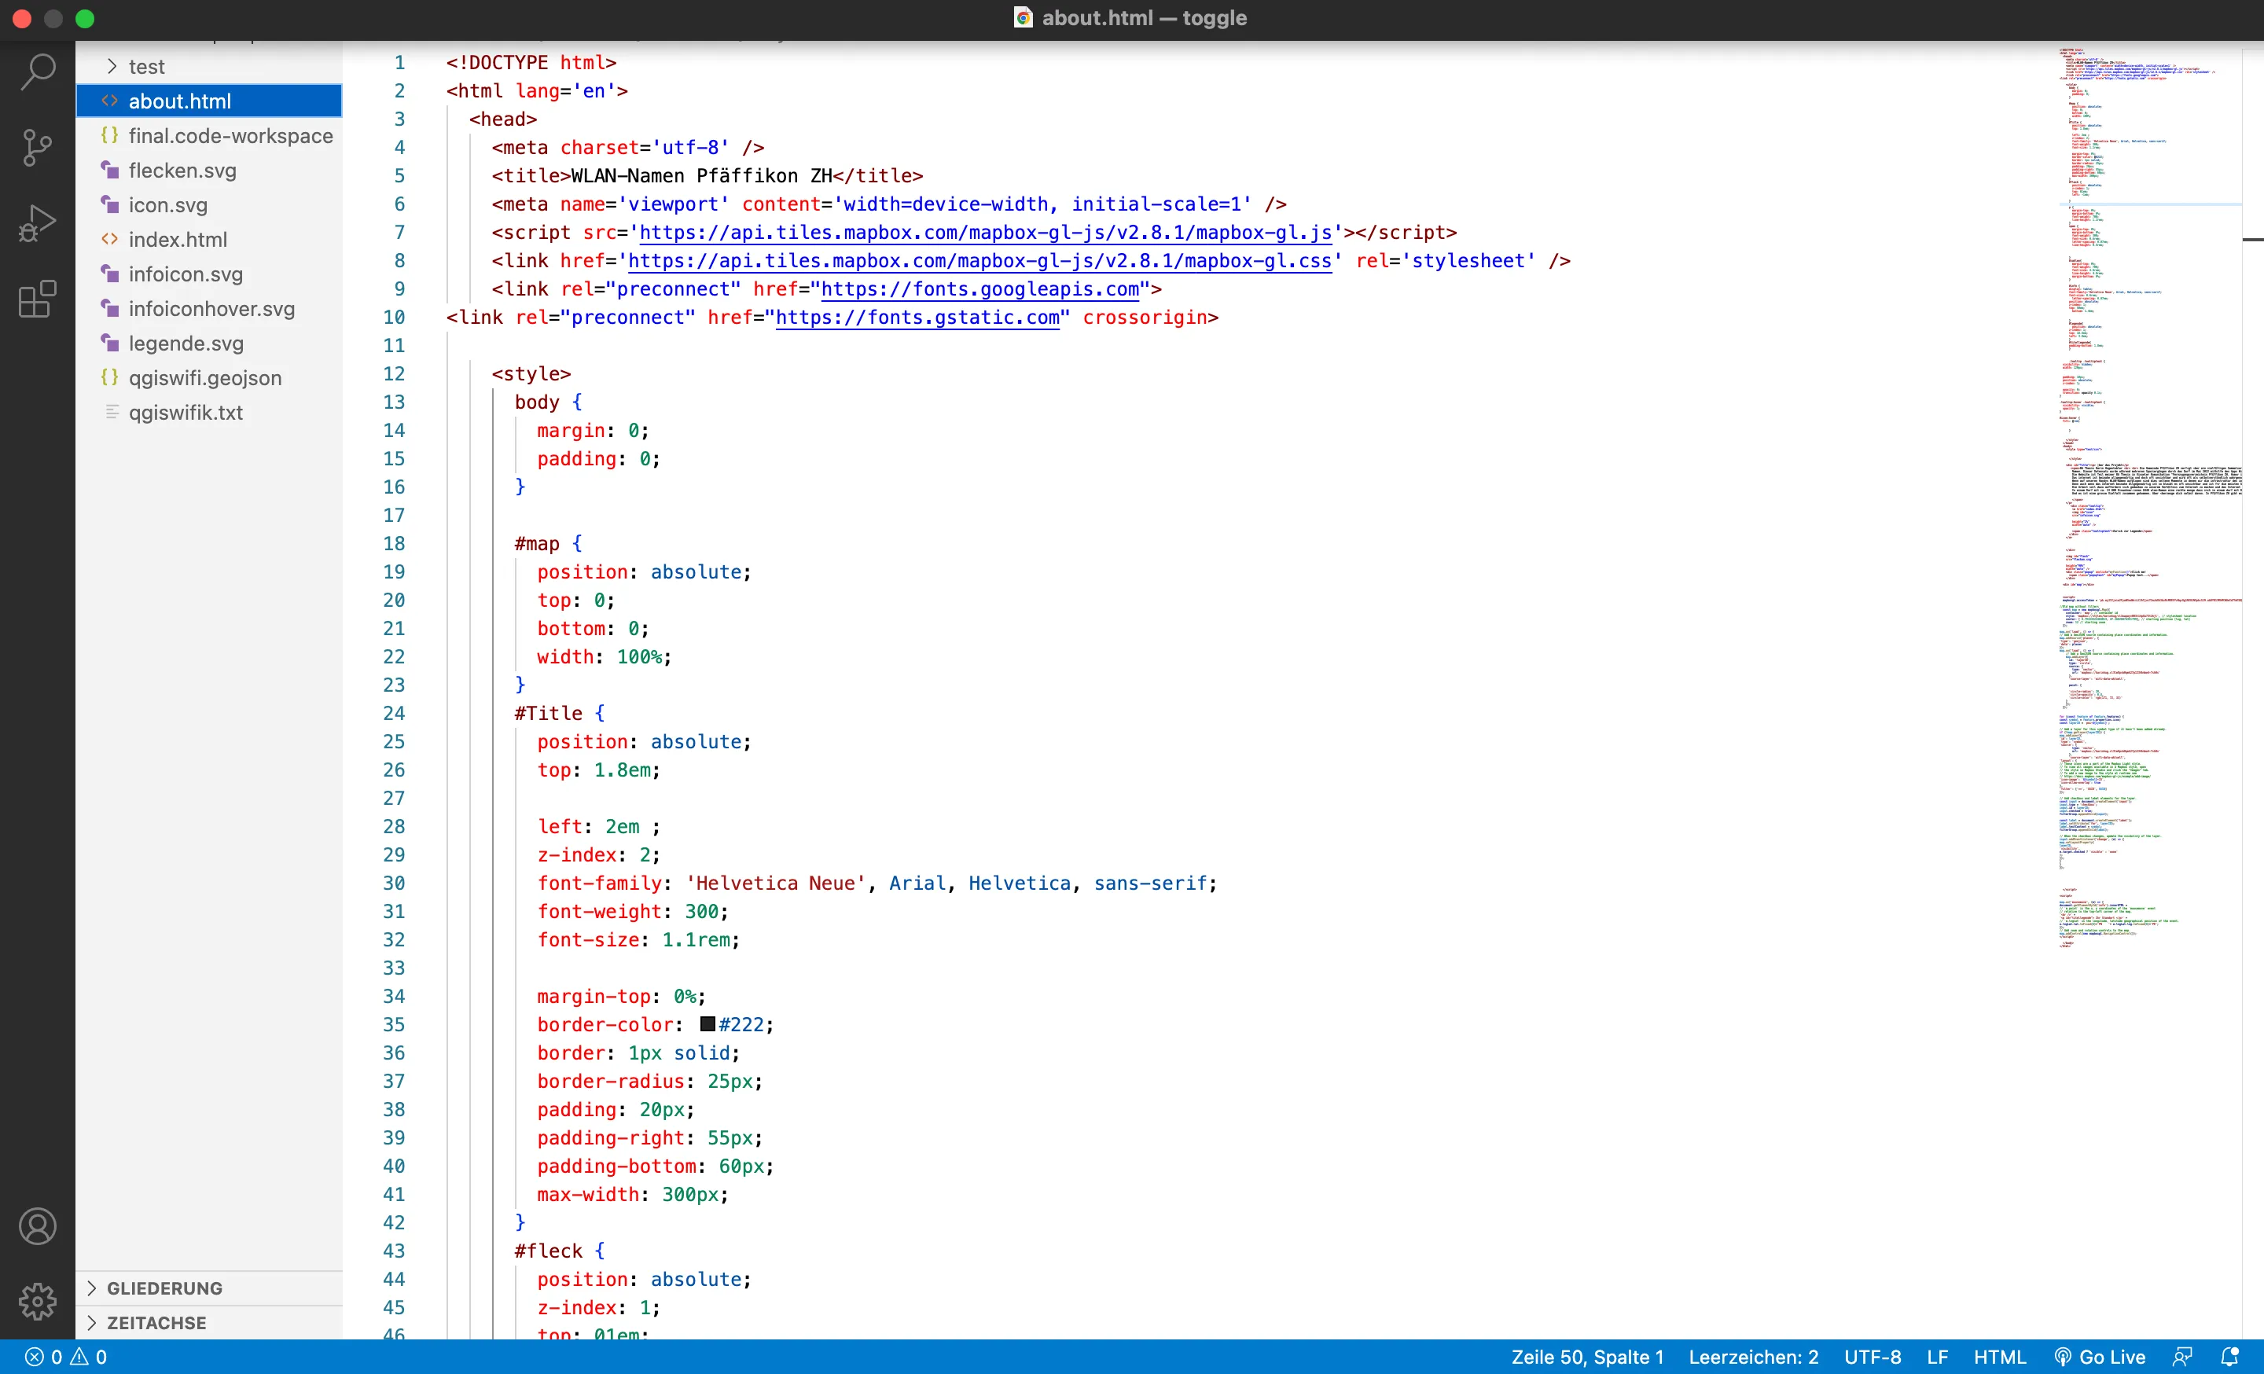Click the #222 color swatch

(x=707, y=1024)
